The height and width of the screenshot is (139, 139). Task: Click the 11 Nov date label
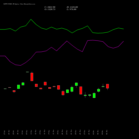pyautogui.click(x=31, y=132)
